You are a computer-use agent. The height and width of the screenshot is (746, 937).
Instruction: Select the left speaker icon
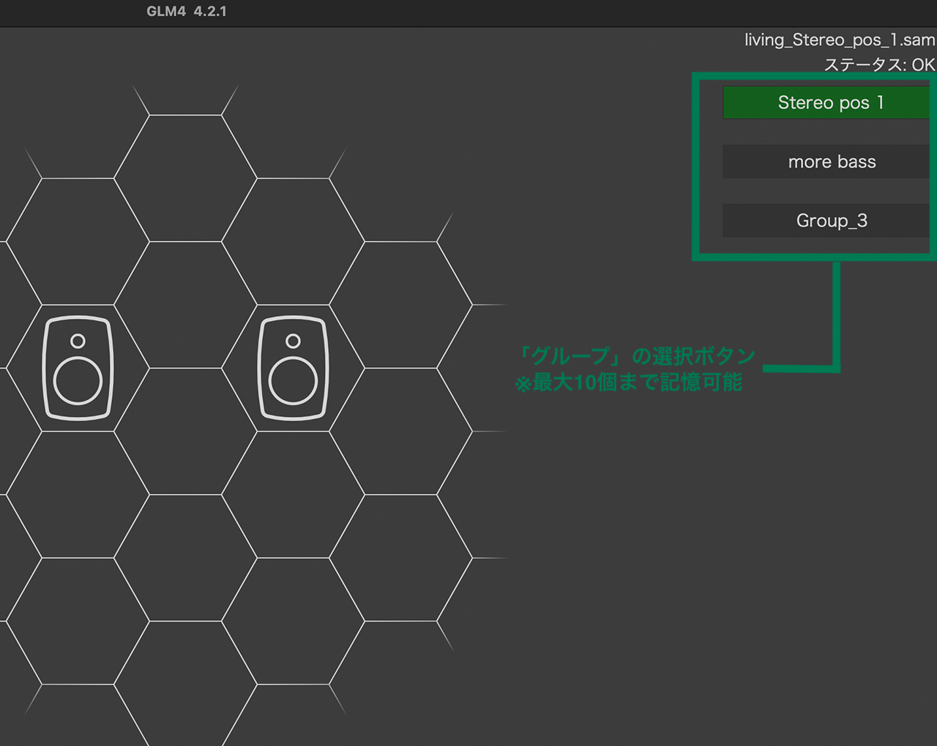(x=78, y=368)
